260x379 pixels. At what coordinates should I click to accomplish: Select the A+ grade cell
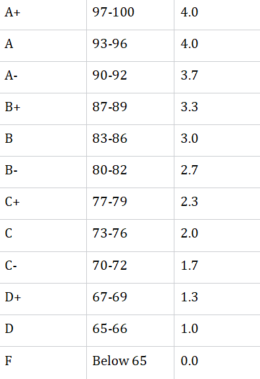click(43, 15)
